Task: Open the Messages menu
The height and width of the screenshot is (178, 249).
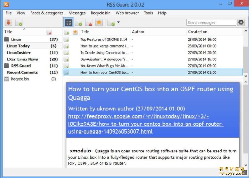Action: click(77, 13)
